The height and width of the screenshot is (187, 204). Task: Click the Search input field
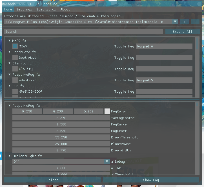84,32
